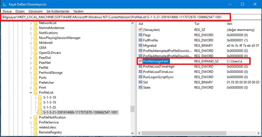Select the RunLogonScriptSync value name
This screenshot has width=262, height=137.
158,77
